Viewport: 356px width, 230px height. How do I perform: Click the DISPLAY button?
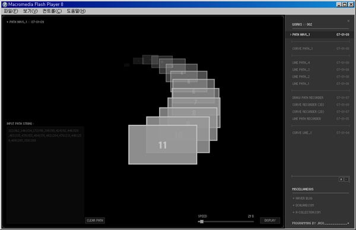coord(270,220)
